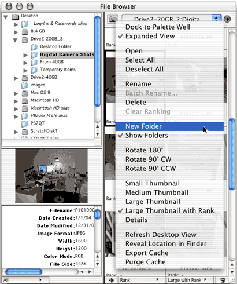Image resolution: width=237 pixels, height=284 pixels.
Task: Choose Details view option
Action: (169, 220)
